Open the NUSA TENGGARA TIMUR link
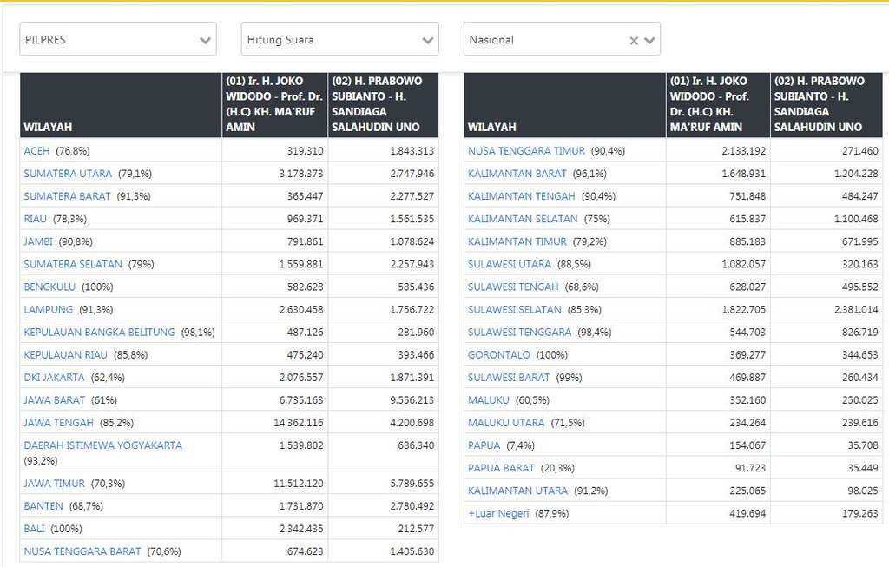Image resolution: width=889 pixels, height=567 pixels. point(526,151)
